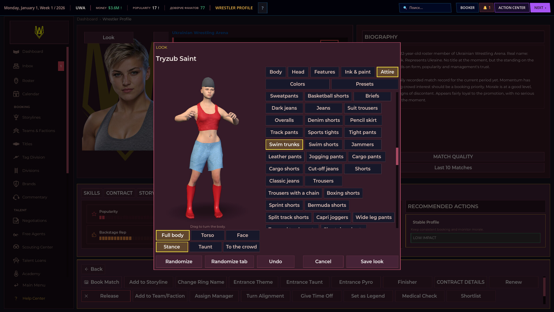554x312 pixels.
Task: Choose Cargo pants attire
Action: coord(366,157)
